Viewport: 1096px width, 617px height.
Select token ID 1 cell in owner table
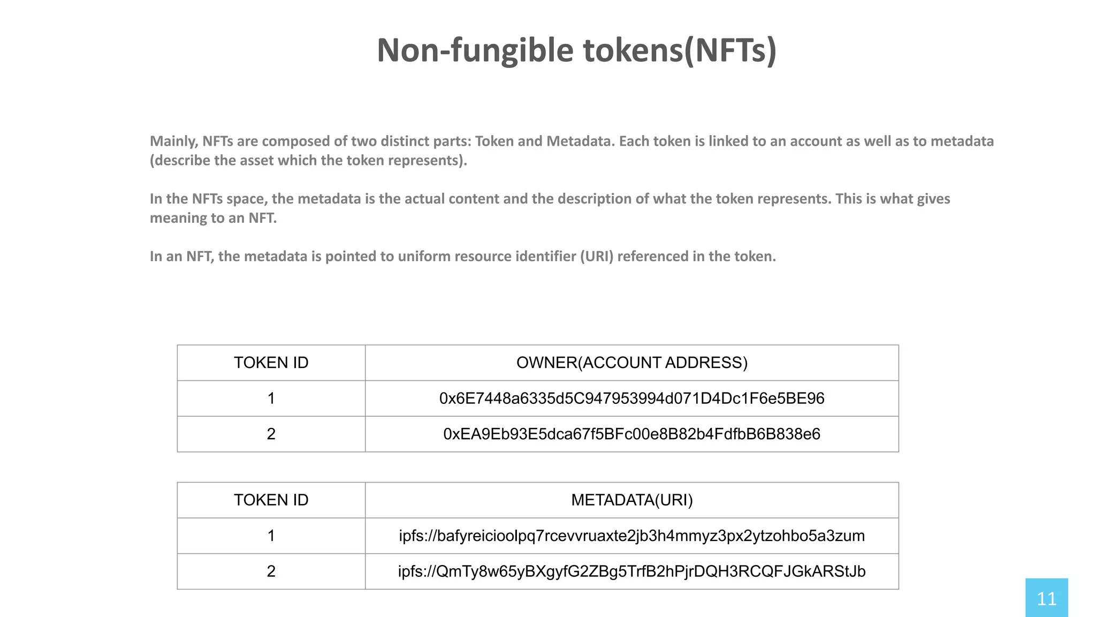coord(271,398)
